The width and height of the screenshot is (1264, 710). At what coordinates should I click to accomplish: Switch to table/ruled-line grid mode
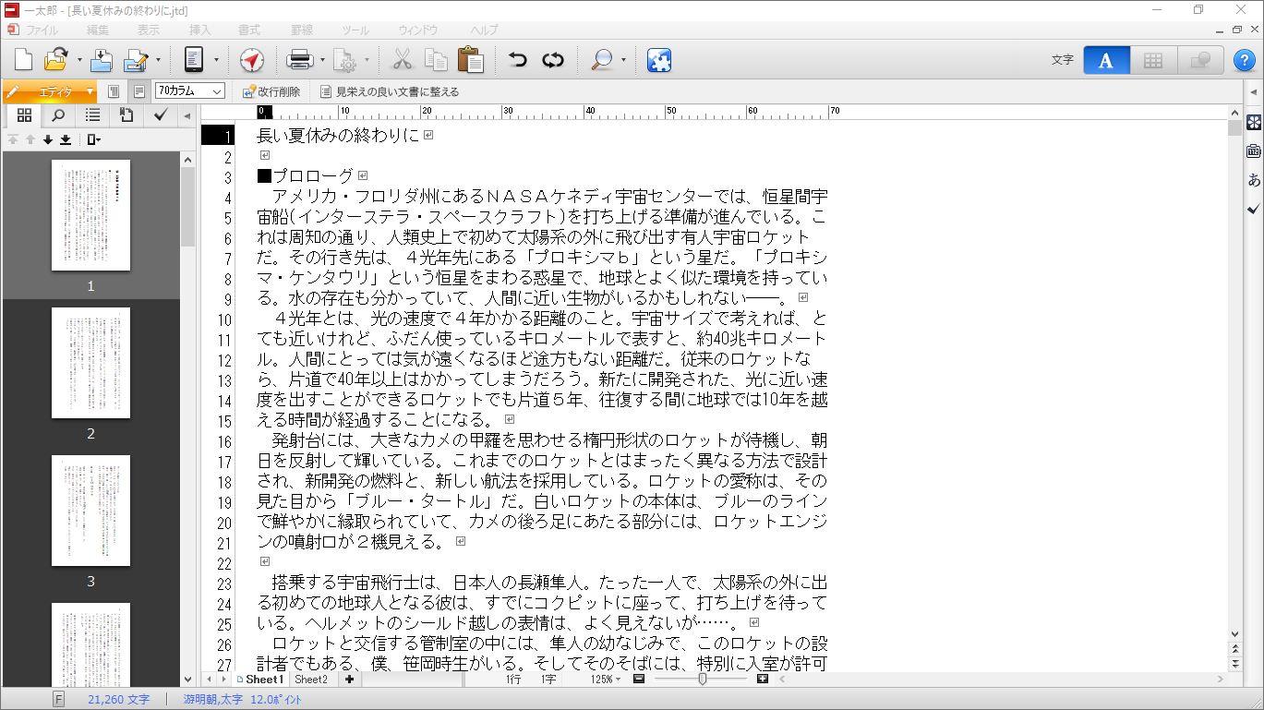click(1153, 60)
